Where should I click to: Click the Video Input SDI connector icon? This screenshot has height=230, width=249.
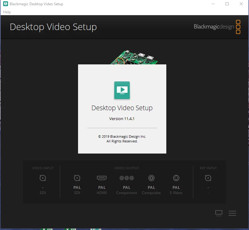[x=43, y=178]
